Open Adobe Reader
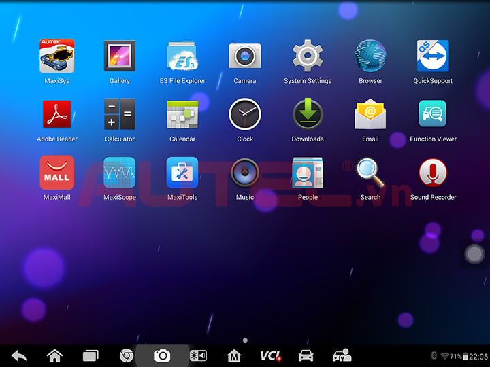 (x=57, y=114)
